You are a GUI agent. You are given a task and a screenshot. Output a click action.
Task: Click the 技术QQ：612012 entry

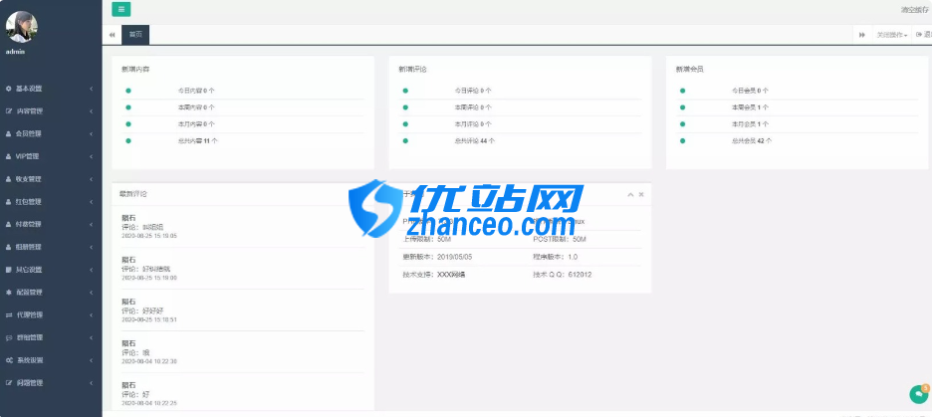click(563, 275)
